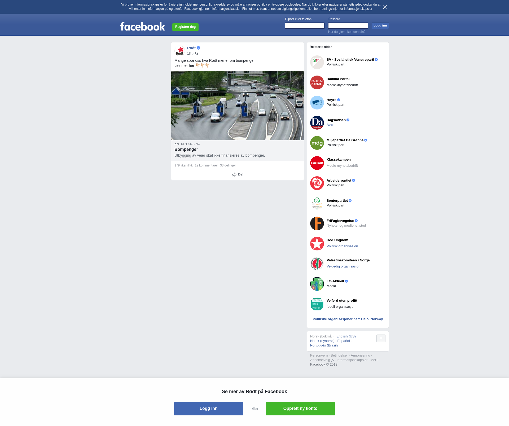Open Velferd uten profitt logo
Image resolution: width=509 pixels, height=426 pixels.
(317, 304)
